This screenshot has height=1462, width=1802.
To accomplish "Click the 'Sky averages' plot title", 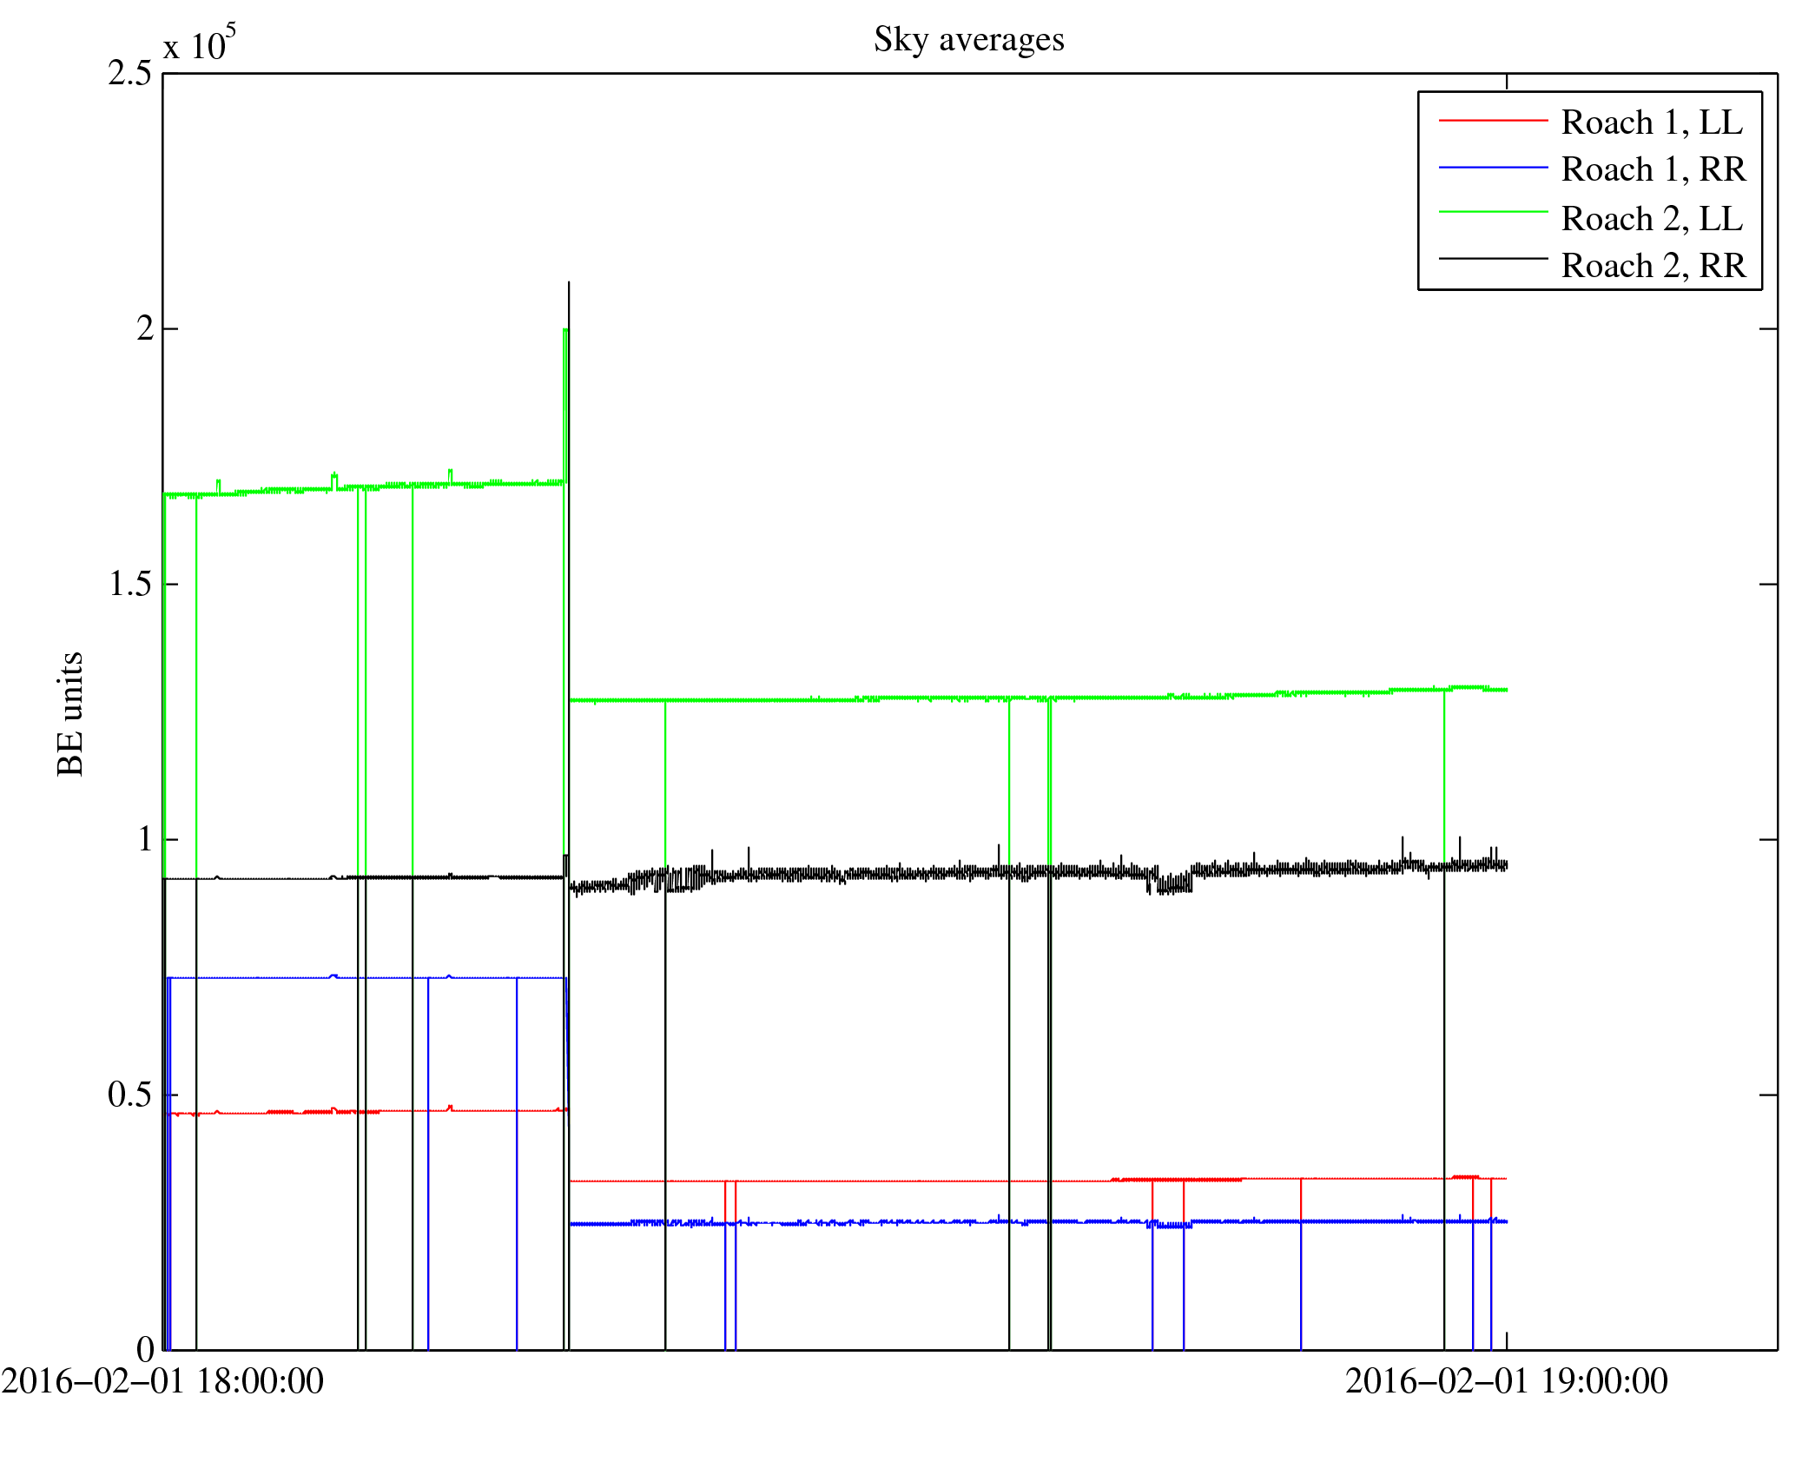I will pos(968,40).
